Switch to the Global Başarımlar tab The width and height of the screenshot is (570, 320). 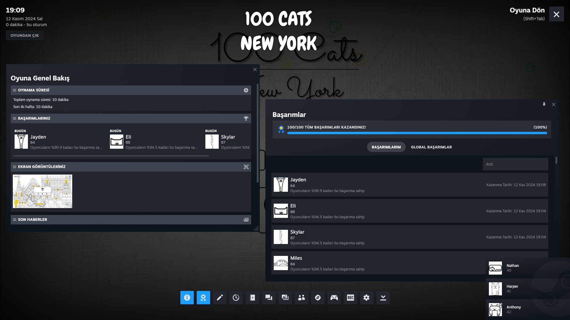point(431,147)
